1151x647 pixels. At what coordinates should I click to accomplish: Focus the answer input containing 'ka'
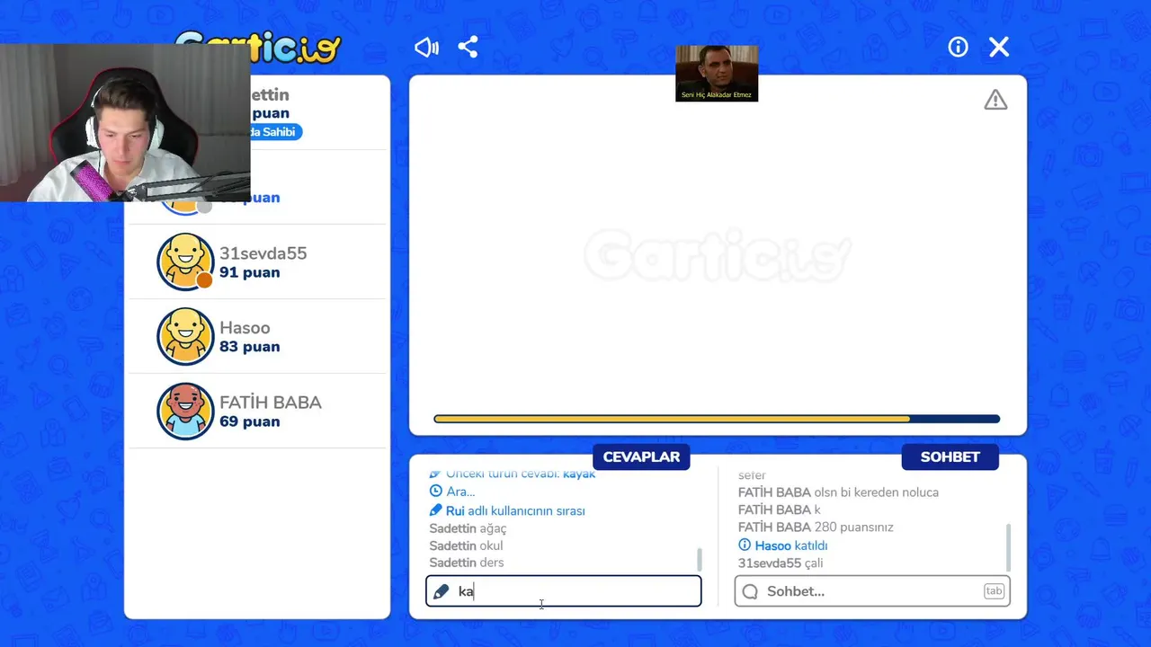[564, 591]
